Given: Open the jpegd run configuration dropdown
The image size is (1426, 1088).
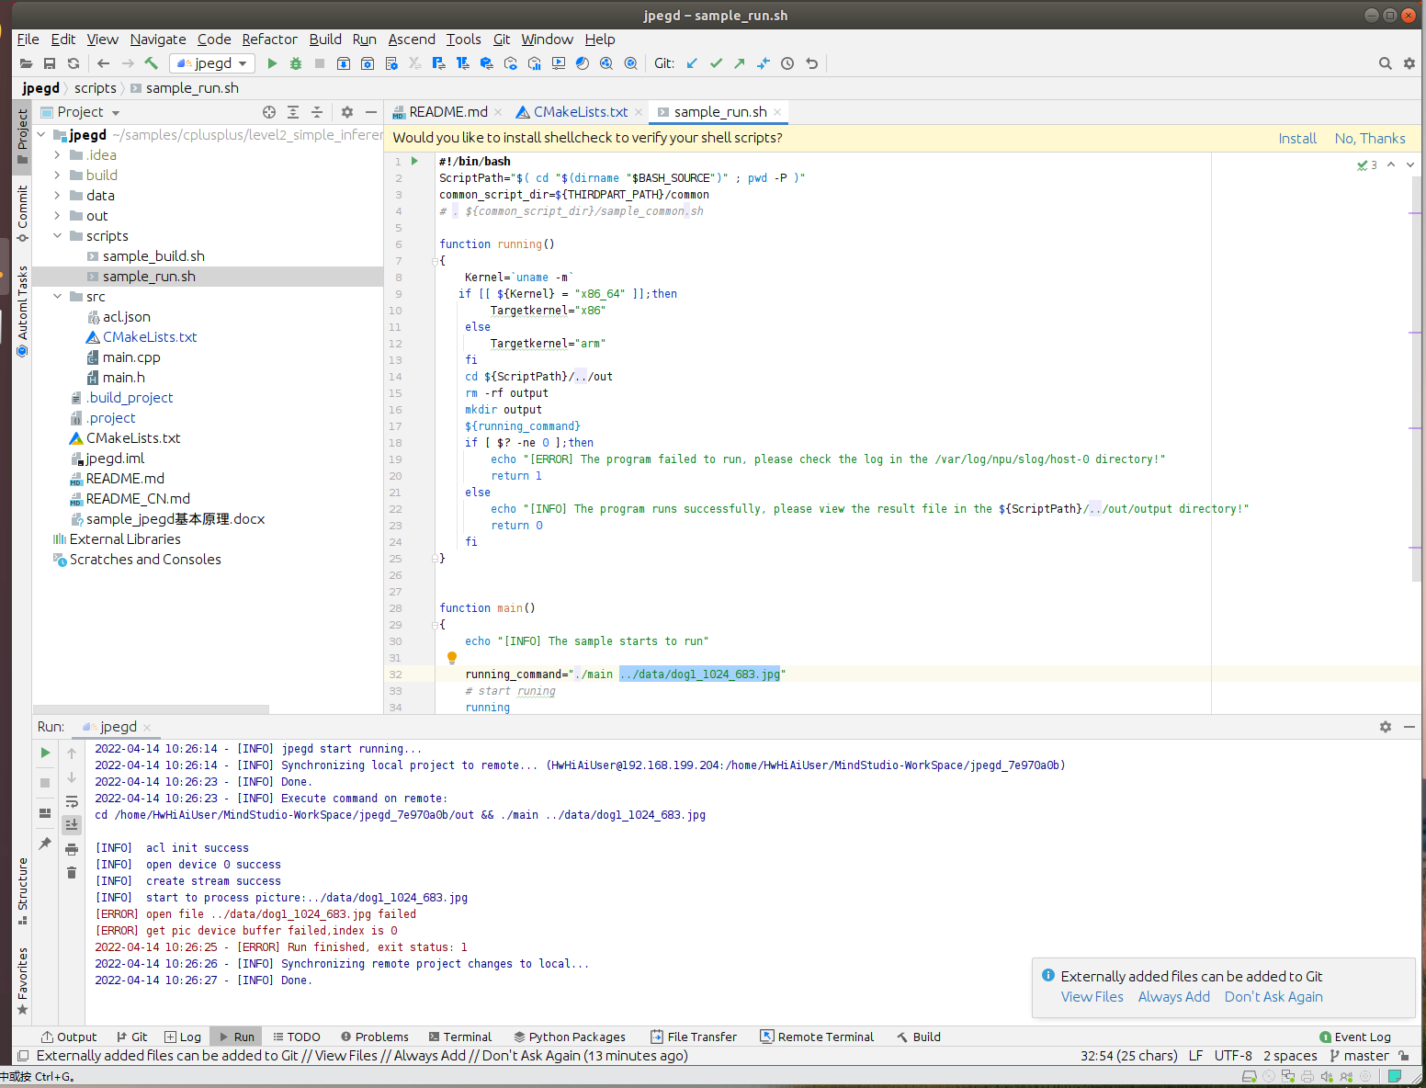Looking at the screenshot, I should click(x=213, y=63).
